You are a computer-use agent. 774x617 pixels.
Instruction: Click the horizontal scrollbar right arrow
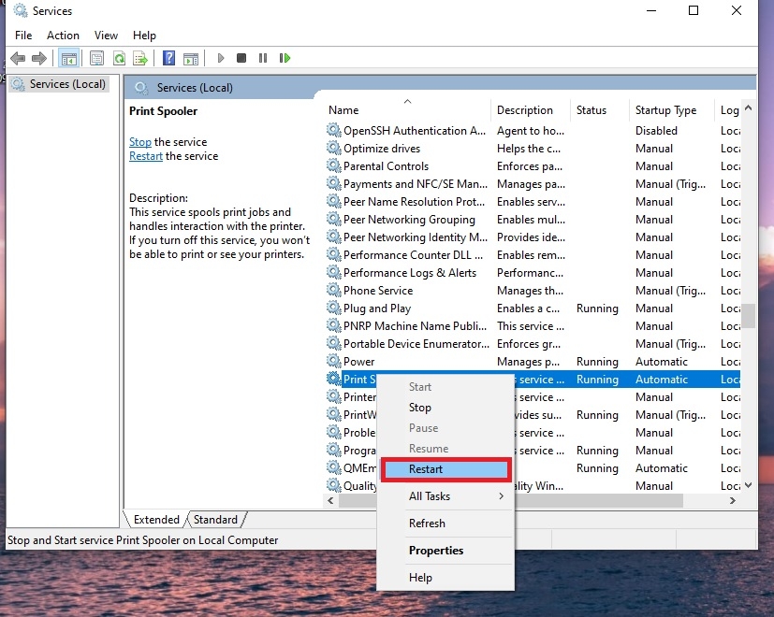pos(733,500)
